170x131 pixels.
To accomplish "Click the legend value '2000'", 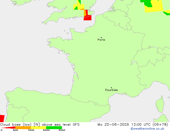I will [x=46, y=130].
